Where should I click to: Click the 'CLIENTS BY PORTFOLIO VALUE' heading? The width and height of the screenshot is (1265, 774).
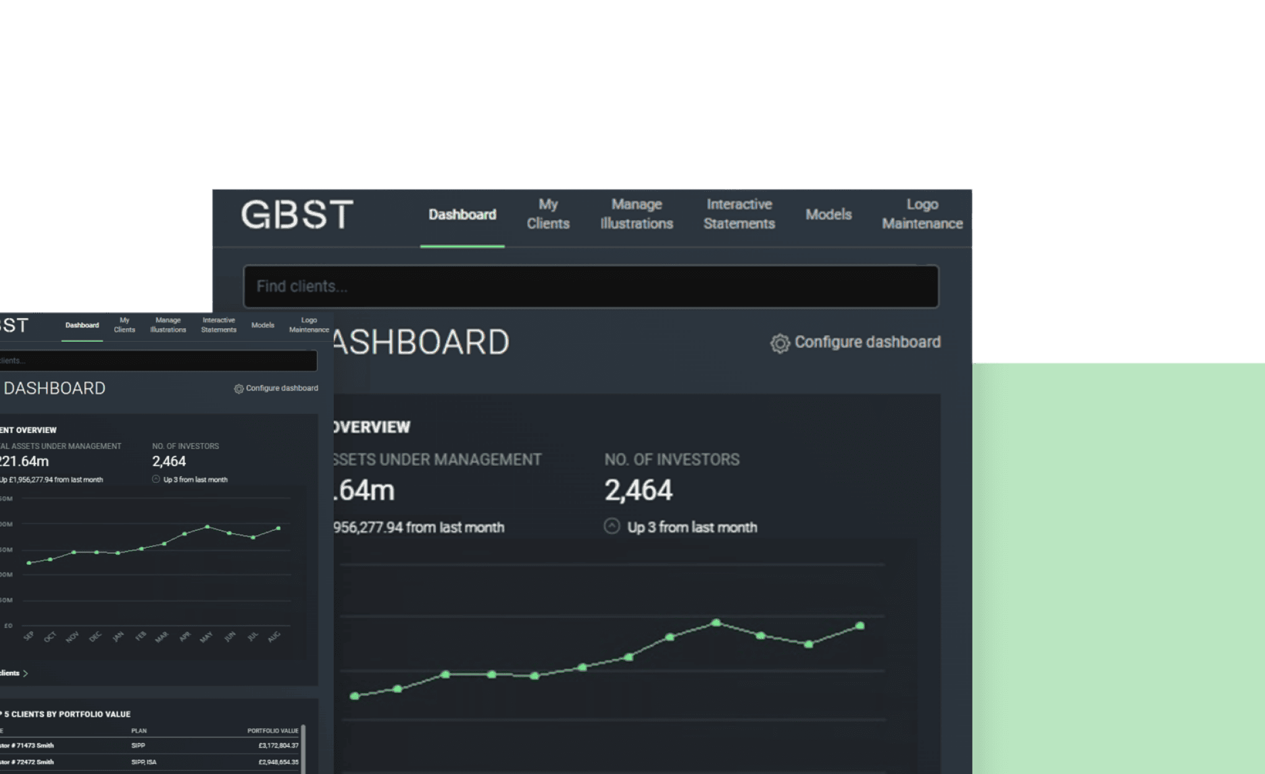point(71,714)
